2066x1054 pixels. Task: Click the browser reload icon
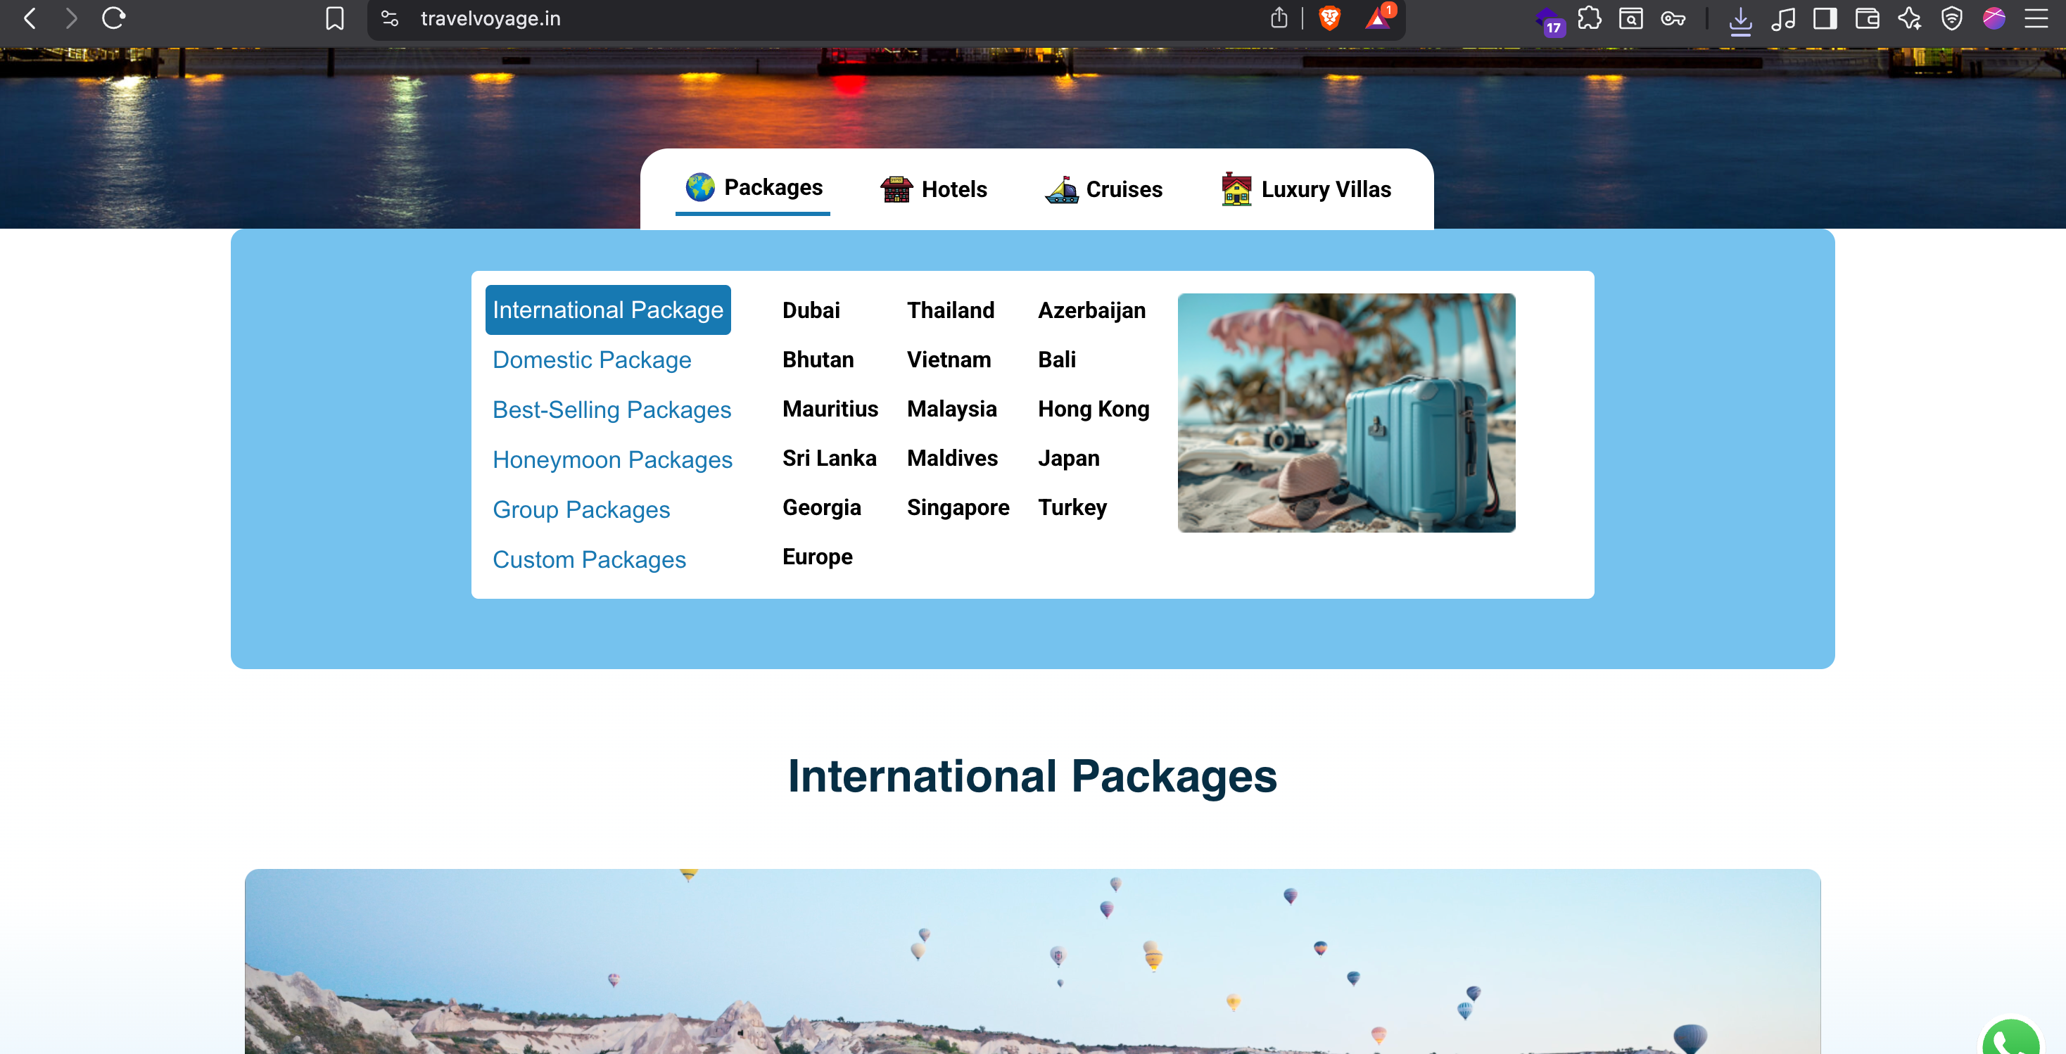[113, 18]
